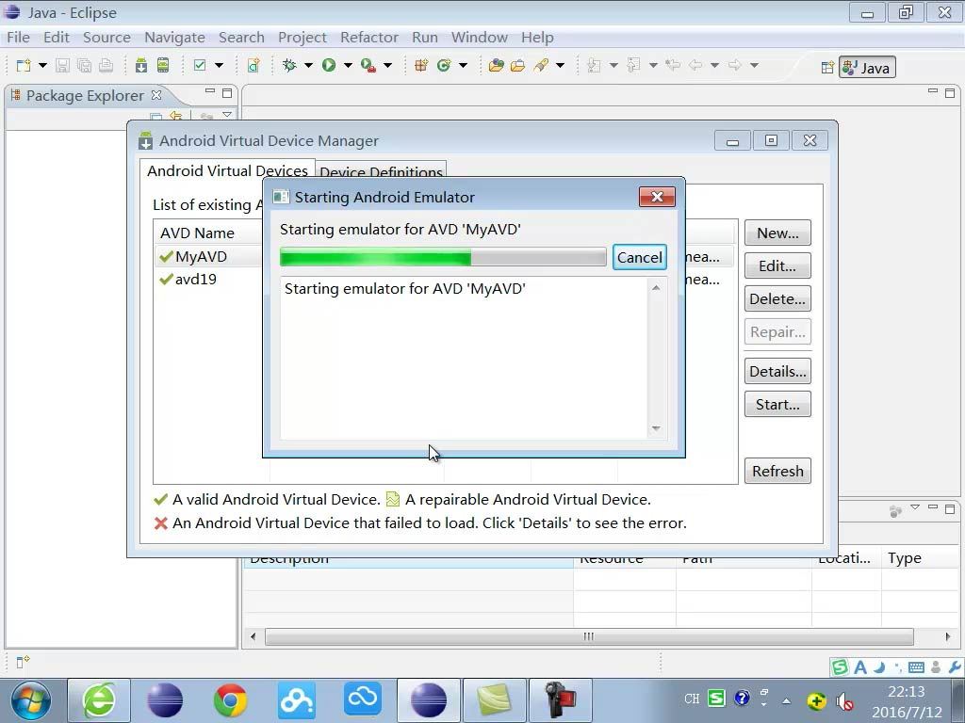Viewport: 965px width, 723px height.
Task: Click the Delete... button in AVD Manager
Action: click(x=777, y=298)
